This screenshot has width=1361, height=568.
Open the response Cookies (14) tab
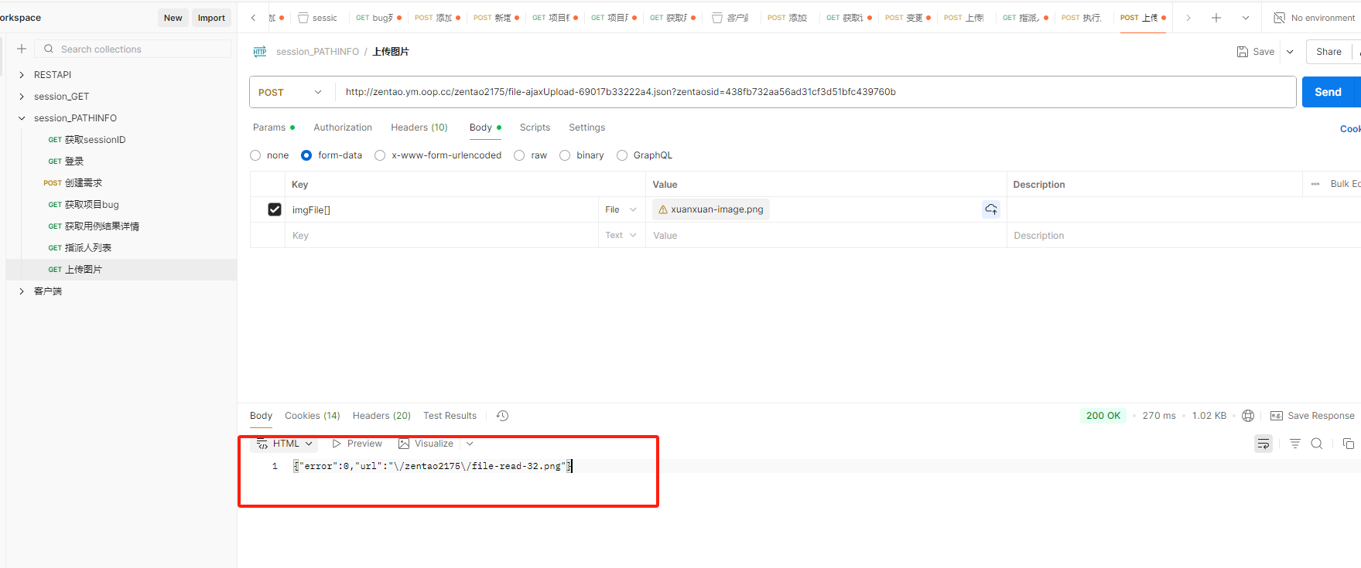[313, 416]
